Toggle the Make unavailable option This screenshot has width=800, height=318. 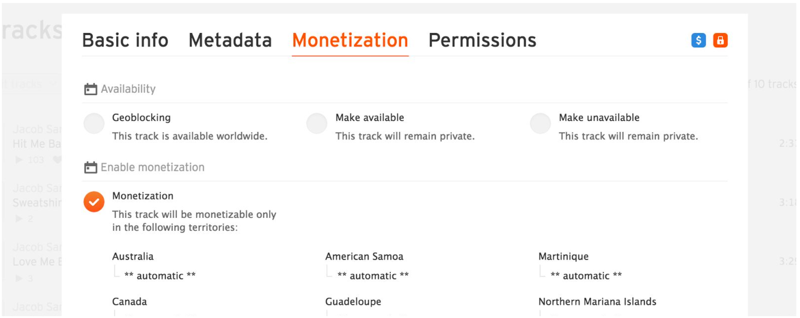540,123
